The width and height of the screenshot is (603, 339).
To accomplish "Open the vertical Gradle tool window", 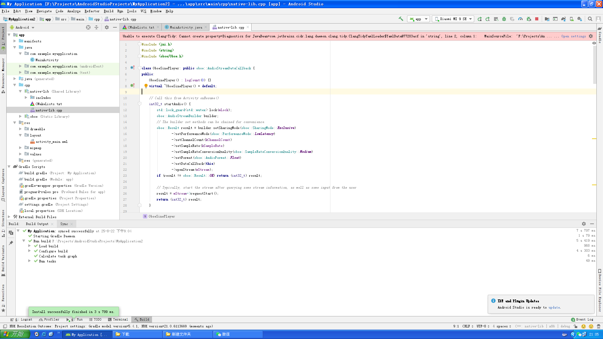I will click(600, 35).
